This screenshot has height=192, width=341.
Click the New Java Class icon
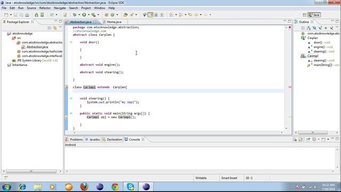(112, 15)
